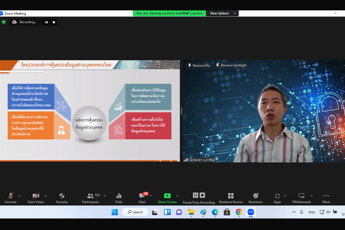
Task: Open audio options arrow beside Unmute
Action: (x=20, y=195)
